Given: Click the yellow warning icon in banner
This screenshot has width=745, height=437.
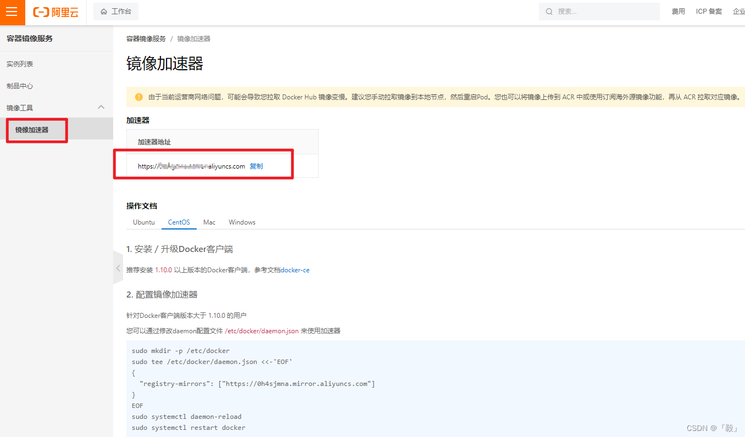Looking at the screenshot, I should click(x=139, y=97).
